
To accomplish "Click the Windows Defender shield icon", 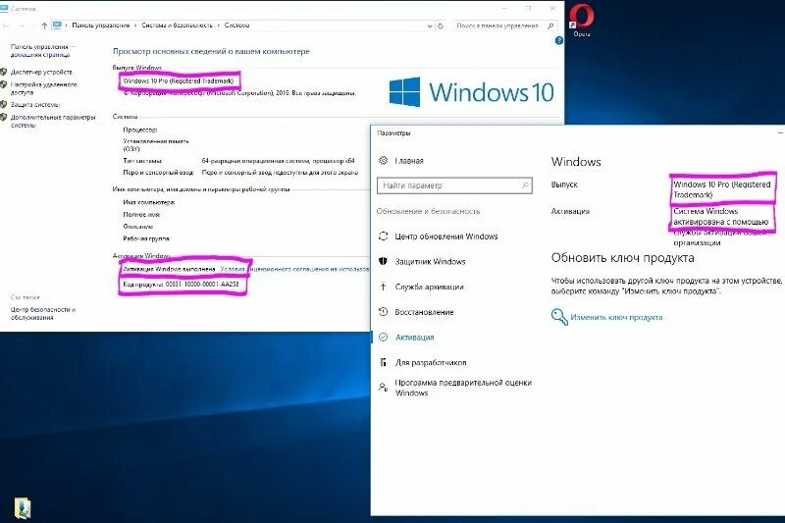I will tap(384, 261).
